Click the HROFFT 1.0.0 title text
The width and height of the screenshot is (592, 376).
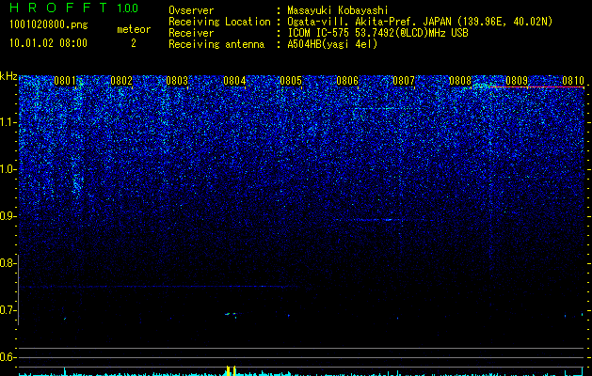coord(73,8)
